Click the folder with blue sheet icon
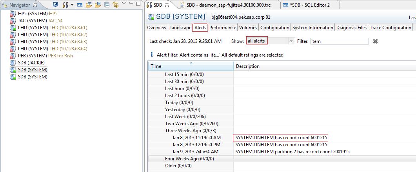The width and height of the screenshot is (416, 172). pos(98,4)
